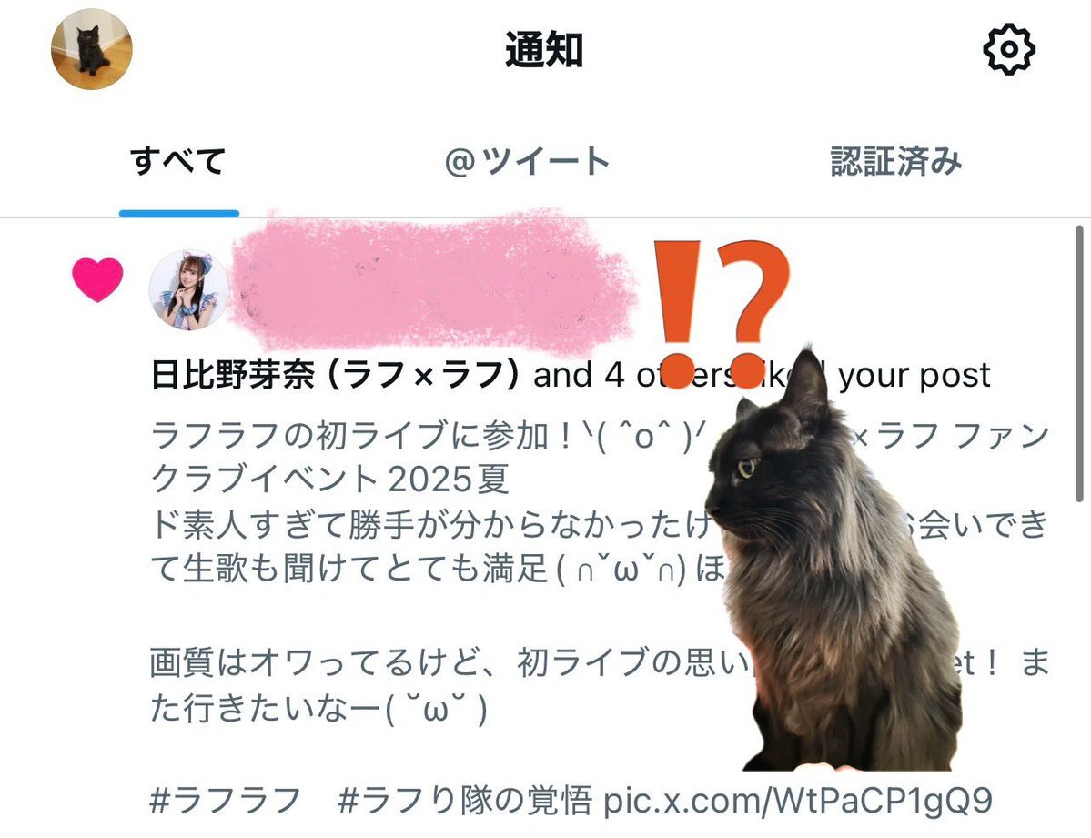Screen dimensions: 1091x838
Task: Open the notification settings gear
Action: (1008, 49)
